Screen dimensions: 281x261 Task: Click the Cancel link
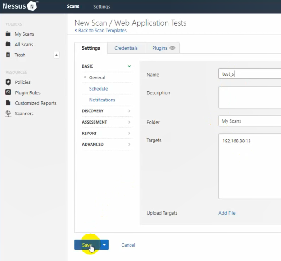pyautogui.click(x=128, y=245)
